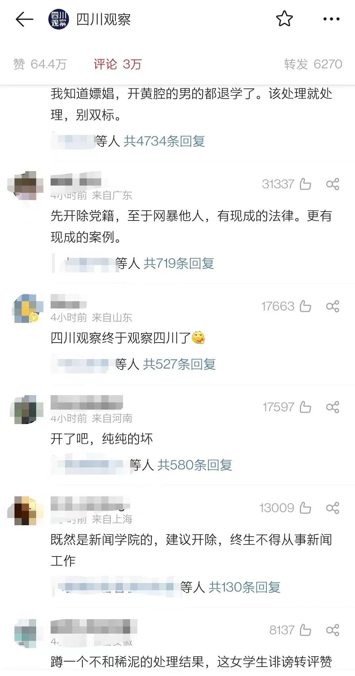Select the 评论 3万 tab
Image resolution: width=355 pixels, height=676 pixels.
117,64
